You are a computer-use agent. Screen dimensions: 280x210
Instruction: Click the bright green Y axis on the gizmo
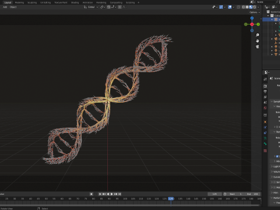[x=258, y=24]
